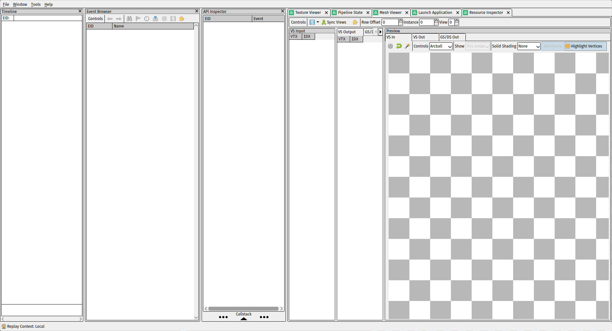
Task: Click the Sync Views icon in Mesh Viewer
Action: [x=334, y=22]
